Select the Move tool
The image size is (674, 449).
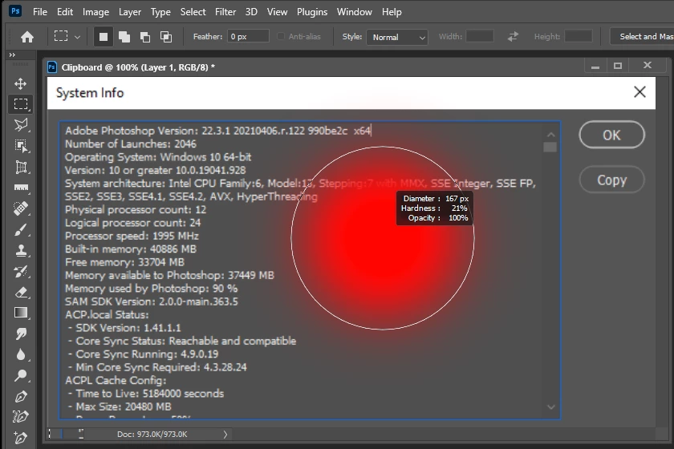click(x=21, y=83)
